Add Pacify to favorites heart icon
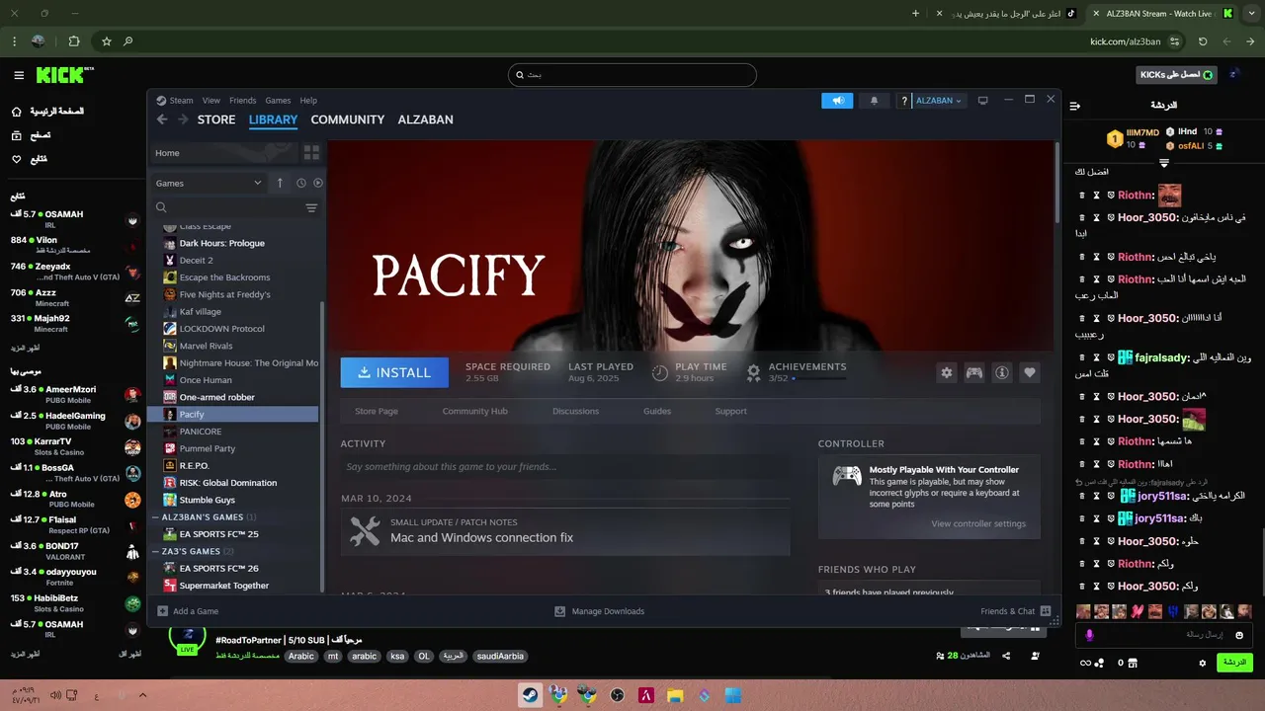 click(1030, 372)
